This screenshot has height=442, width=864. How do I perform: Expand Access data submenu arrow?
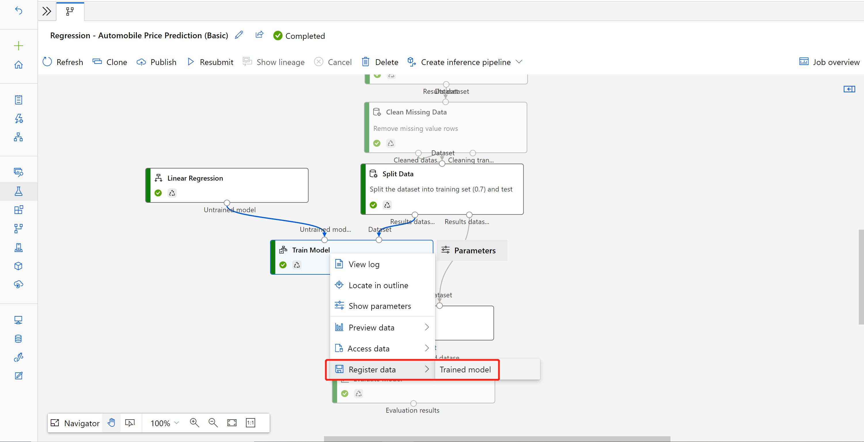pos(427,348)
